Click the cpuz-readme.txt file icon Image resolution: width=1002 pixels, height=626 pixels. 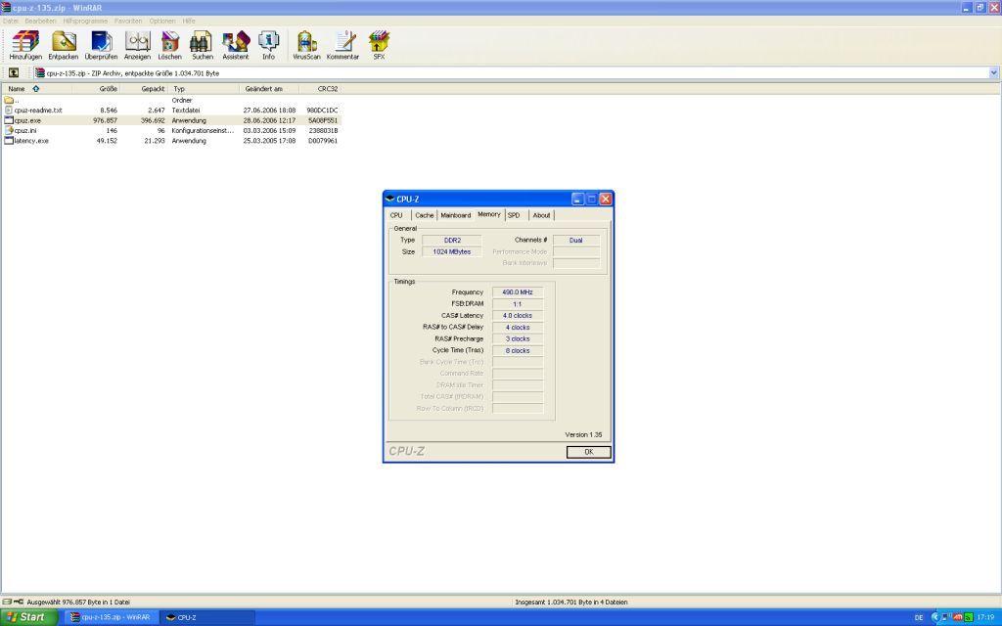click(x=8, y=110)
